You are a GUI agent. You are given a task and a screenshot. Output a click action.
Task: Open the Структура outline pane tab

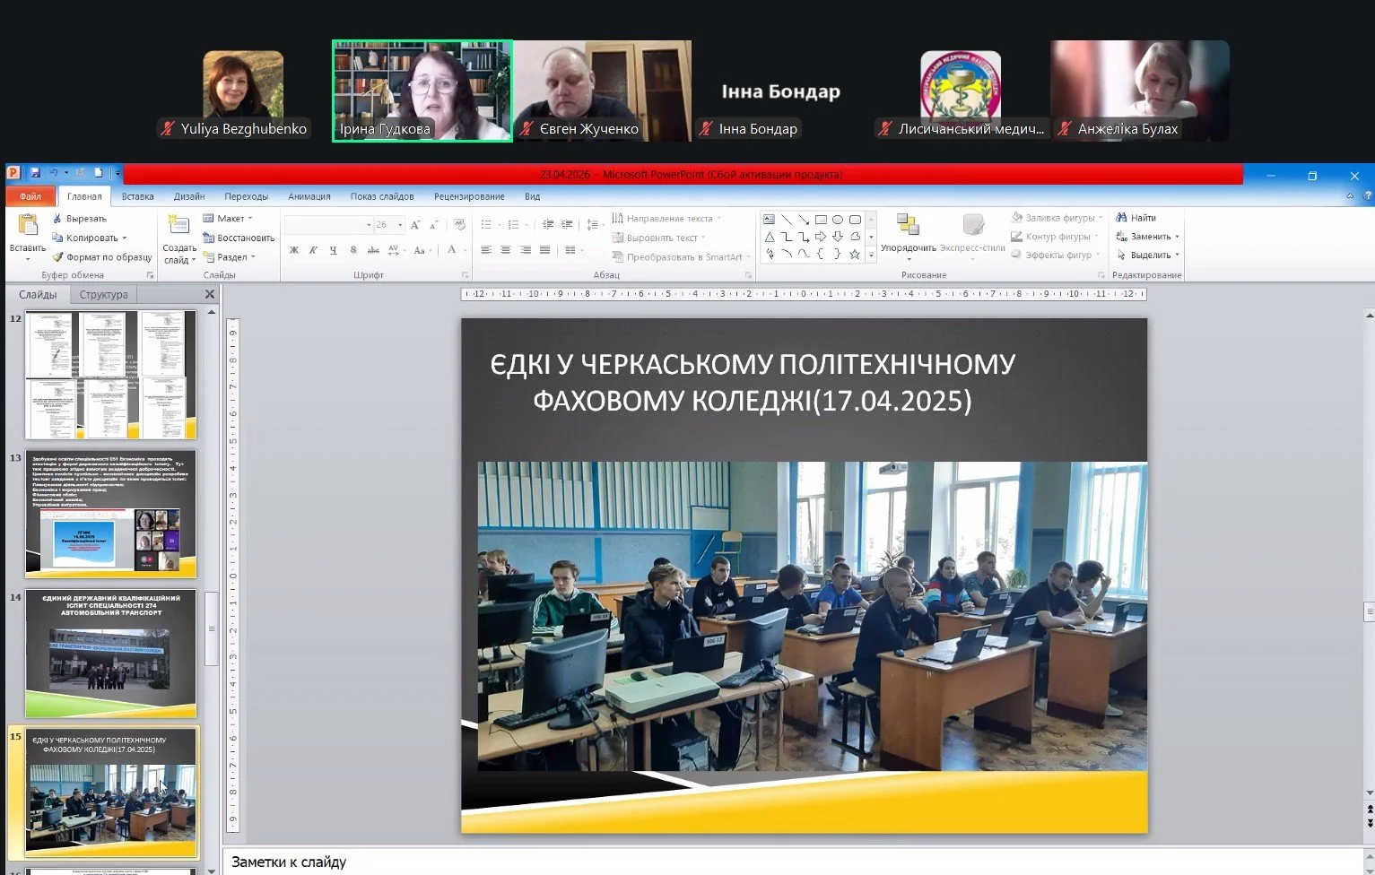point(103,294)
